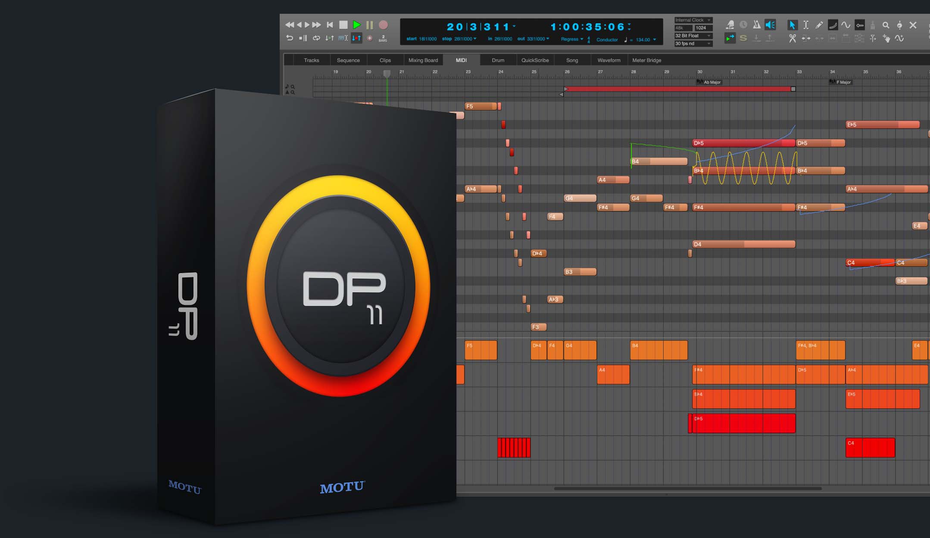Open the Internal Clock dropdown
This screenshot has height=538, width=930.
692,20
